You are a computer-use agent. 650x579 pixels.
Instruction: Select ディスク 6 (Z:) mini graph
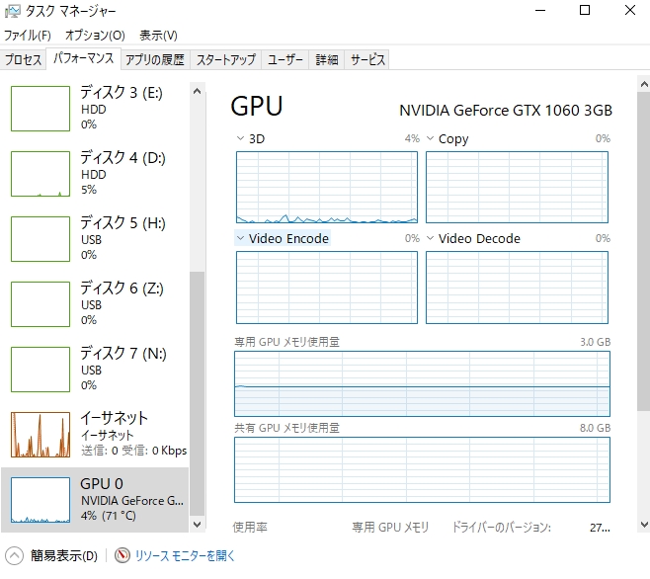[x=41, y=304]
